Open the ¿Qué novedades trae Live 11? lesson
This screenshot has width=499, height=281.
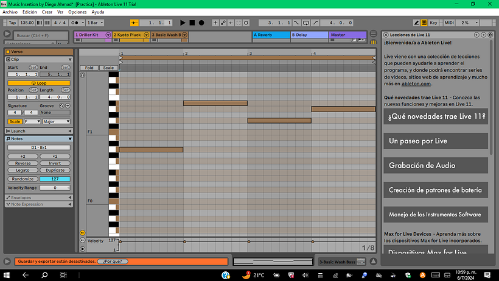point(436,116)
